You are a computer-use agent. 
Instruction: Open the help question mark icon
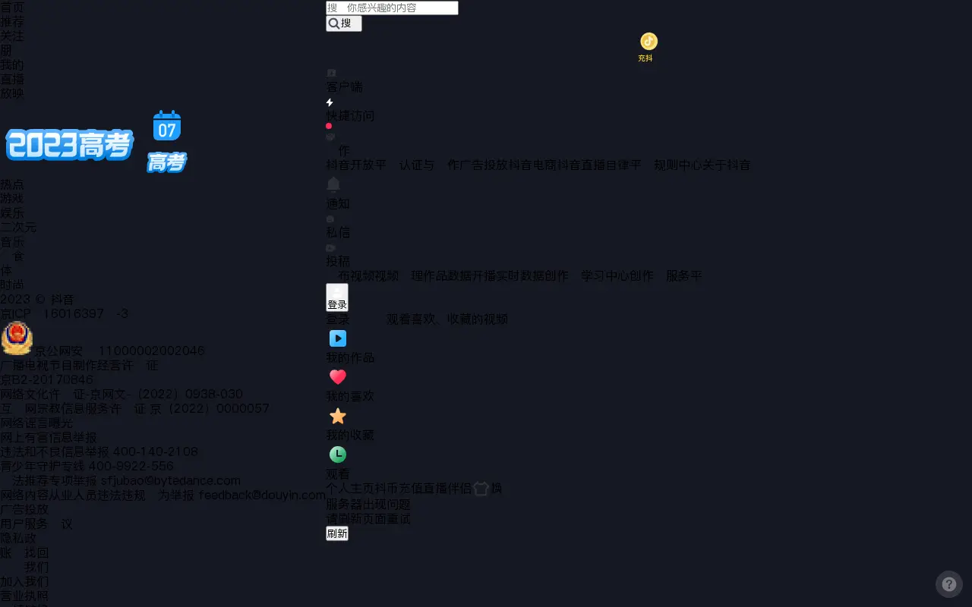click(949, 584)
